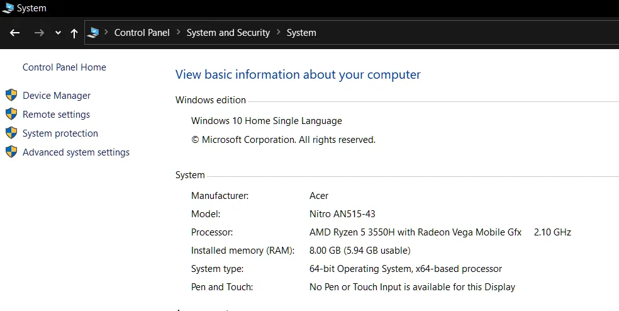Click the computer icon in address bar
The width and height of the screenshot is (619, 311).
[x=94, y=33]
